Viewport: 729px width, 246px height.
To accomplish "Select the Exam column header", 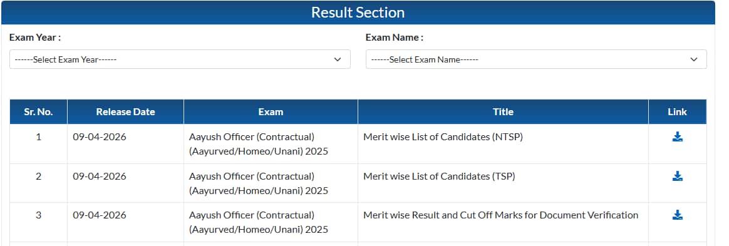I will click(271, 111).
